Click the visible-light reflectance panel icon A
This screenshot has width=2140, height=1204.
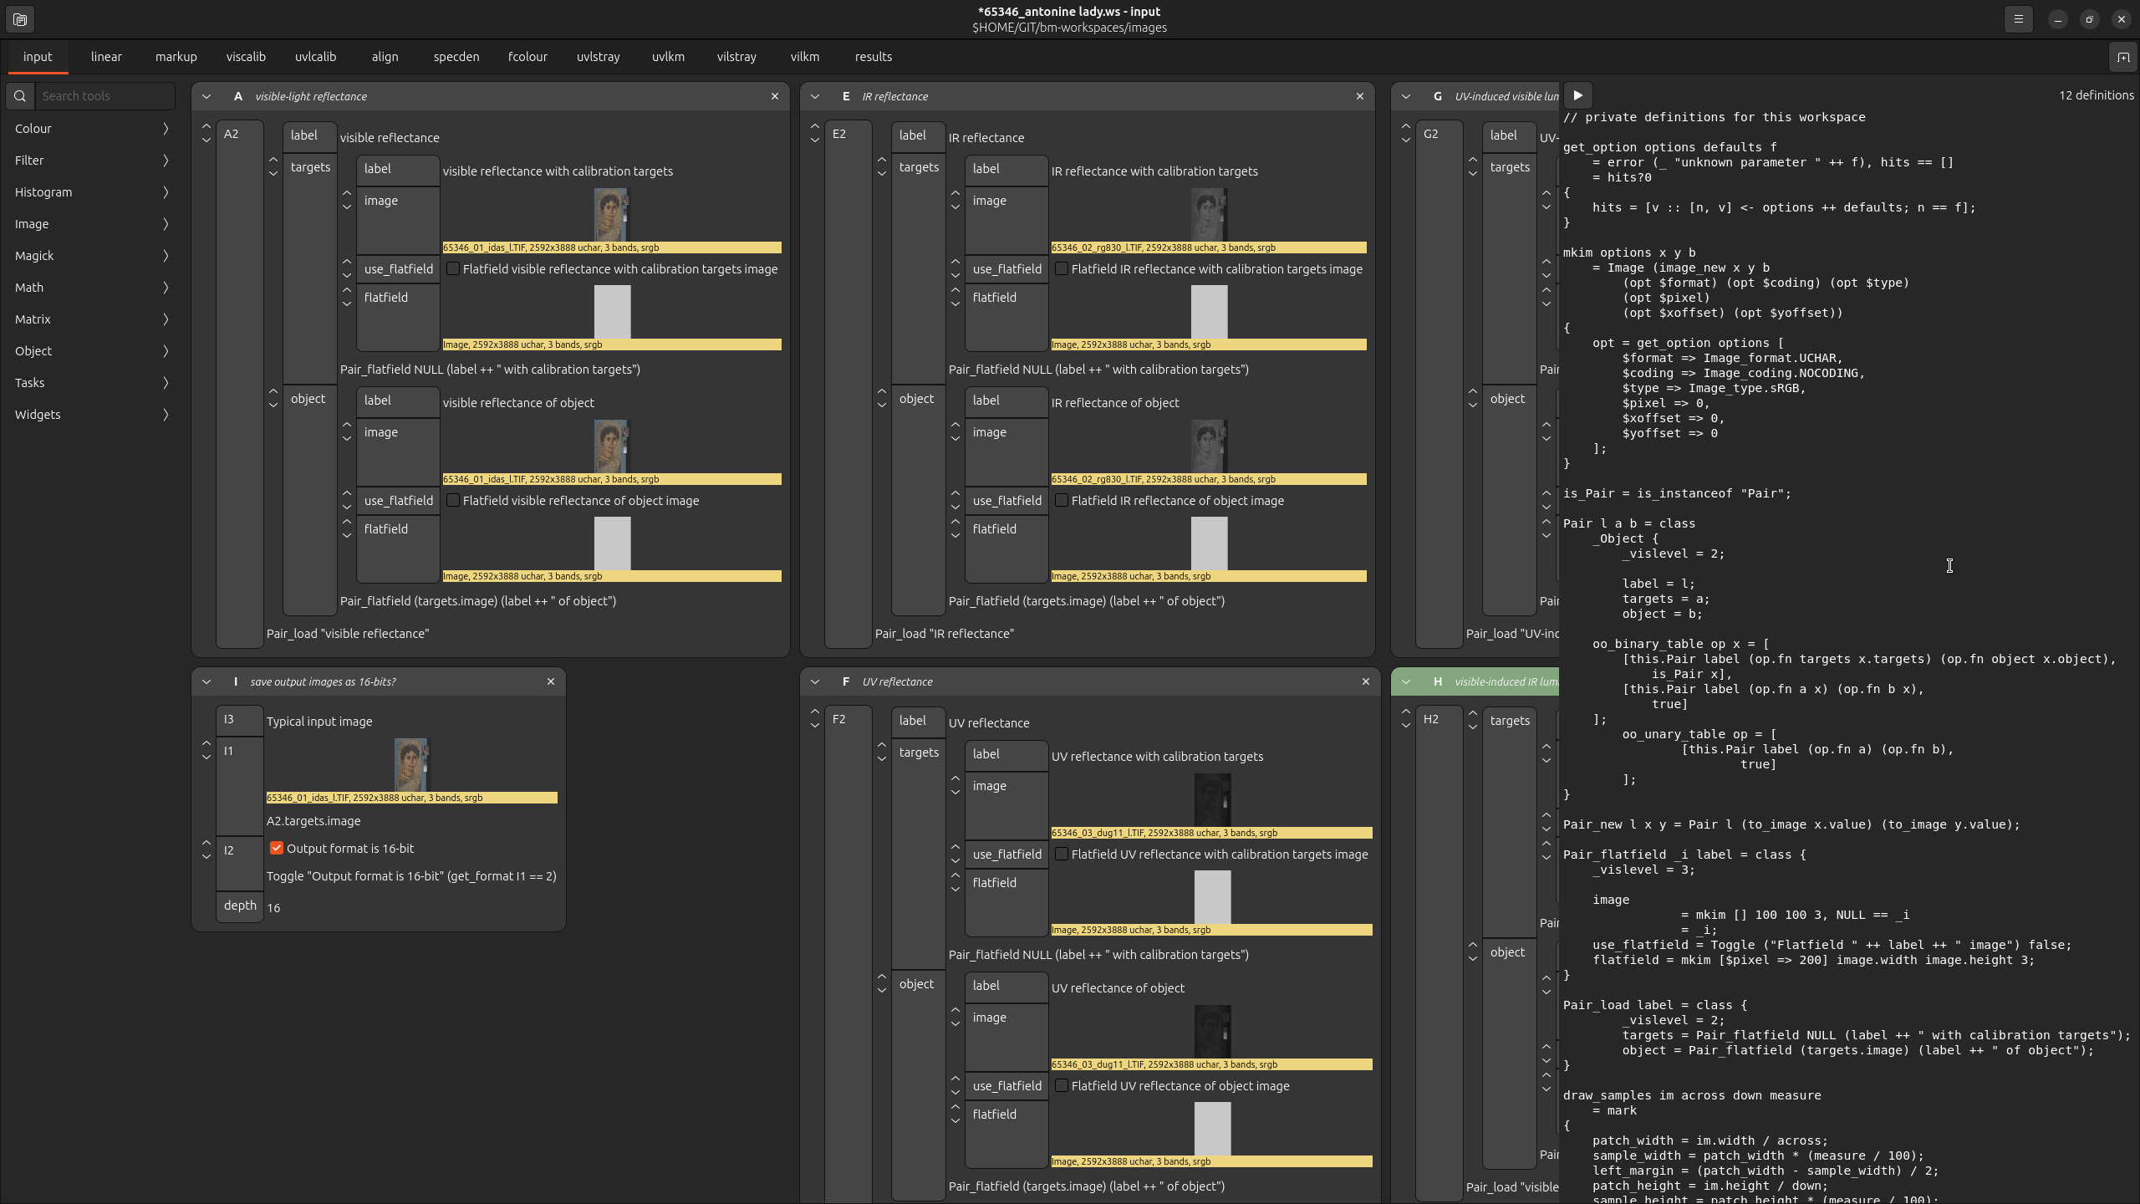(237, 94)
